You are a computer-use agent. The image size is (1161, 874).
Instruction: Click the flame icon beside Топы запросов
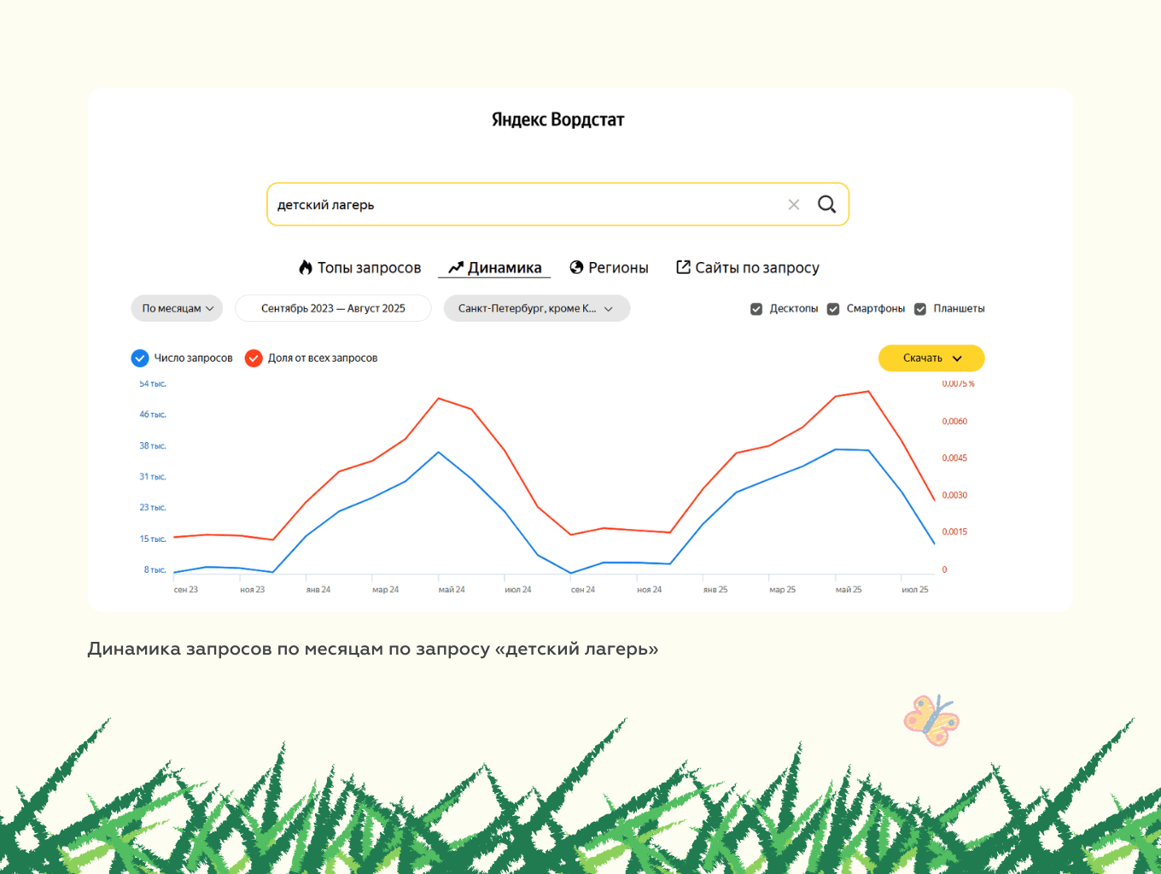[x=306, y=267]
